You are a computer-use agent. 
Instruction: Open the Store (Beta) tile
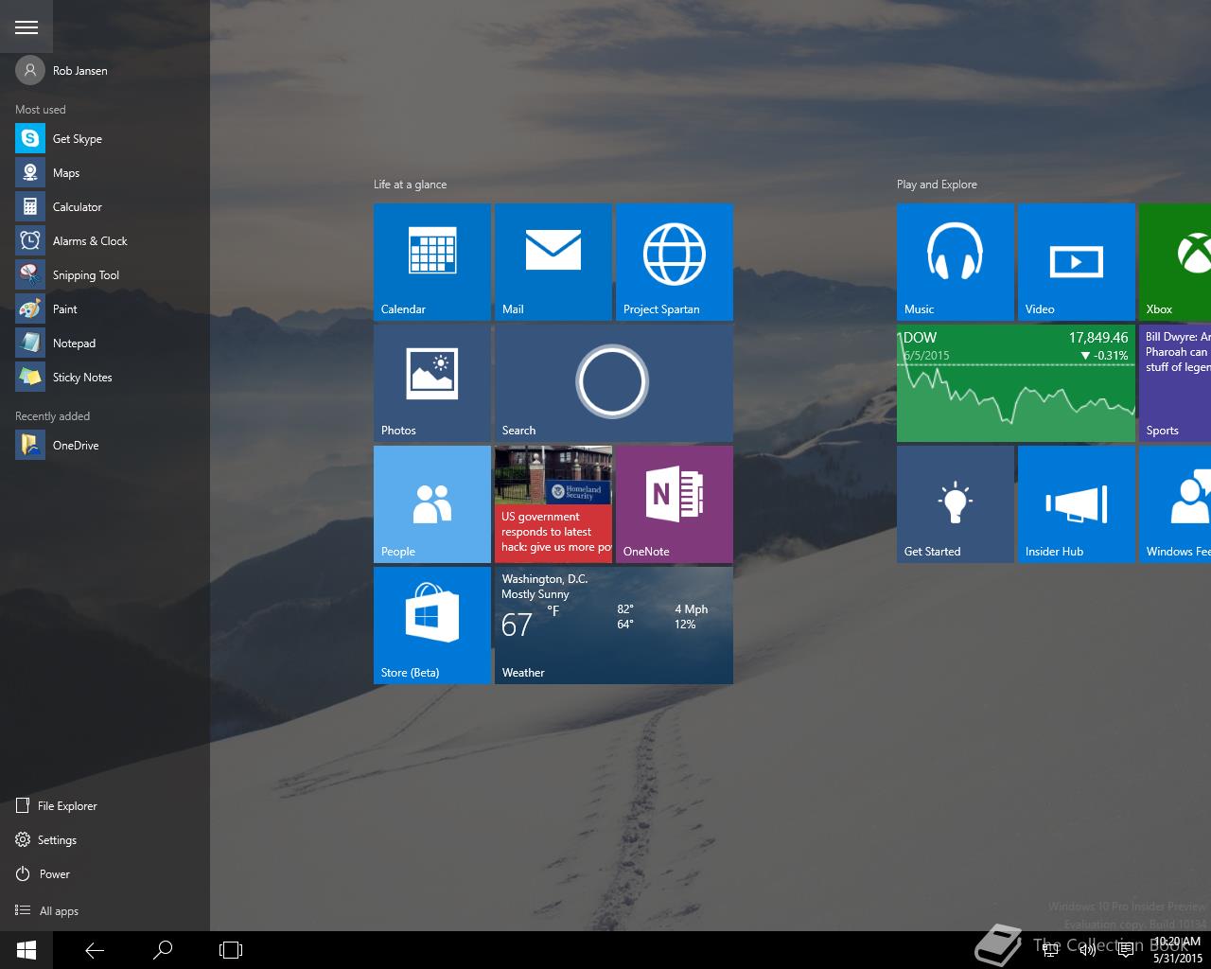tap(432, 625)
